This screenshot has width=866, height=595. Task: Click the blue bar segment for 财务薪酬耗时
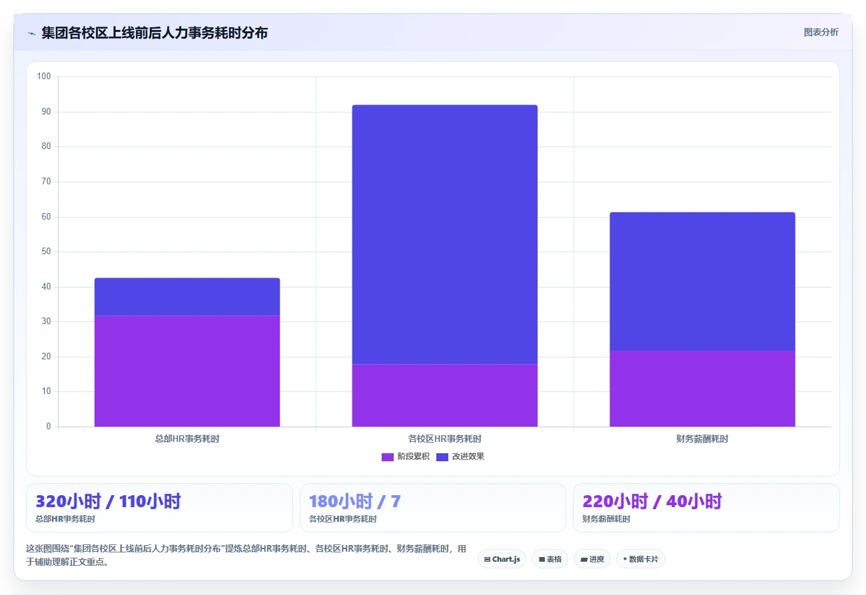pyautogui.click(x=702, y=282)
